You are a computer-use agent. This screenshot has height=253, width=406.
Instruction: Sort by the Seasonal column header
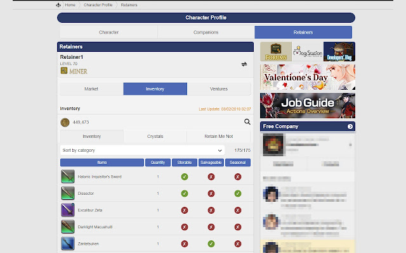click(x=238, y=163)
